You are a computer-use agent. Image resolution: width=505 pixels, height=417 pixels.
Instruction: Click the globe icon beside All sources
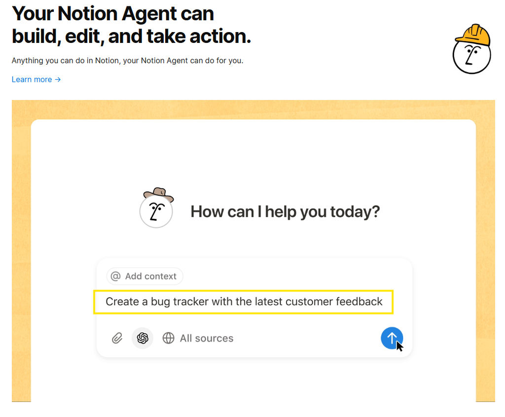point(169,338)
